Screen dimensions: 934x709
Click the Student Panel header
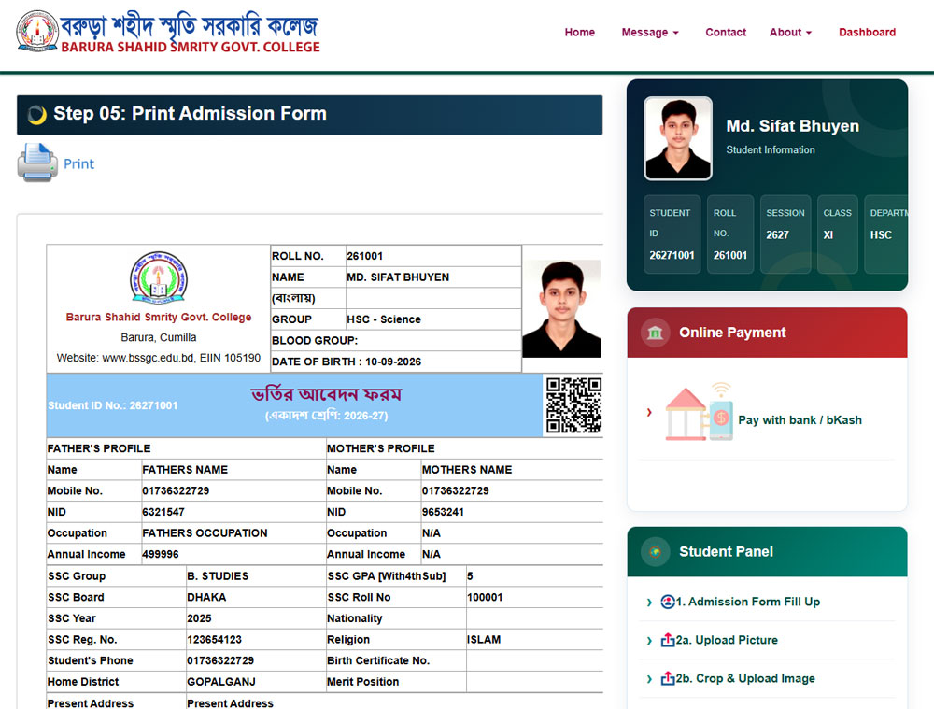tap(767, 552)
